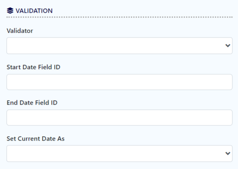Click the Set Current Date As label

click(x=36, y=139)
